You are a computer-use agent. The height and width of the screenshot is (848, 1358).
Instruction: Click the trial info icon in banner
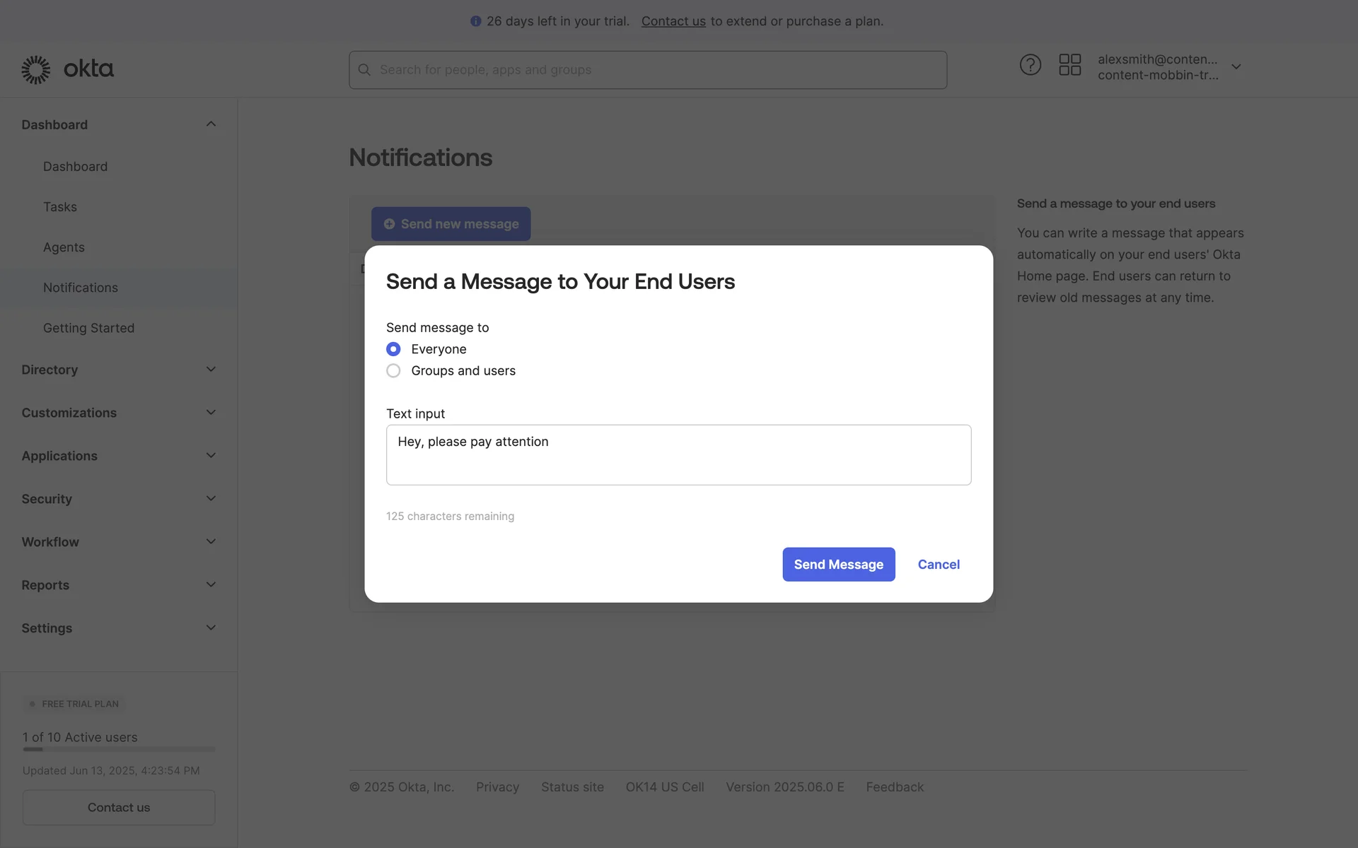tap(475, 21)
